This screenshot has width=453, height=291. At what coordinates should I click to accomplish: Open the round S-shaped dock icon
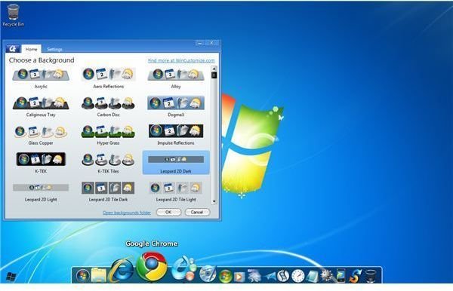(x=283, y=276)
